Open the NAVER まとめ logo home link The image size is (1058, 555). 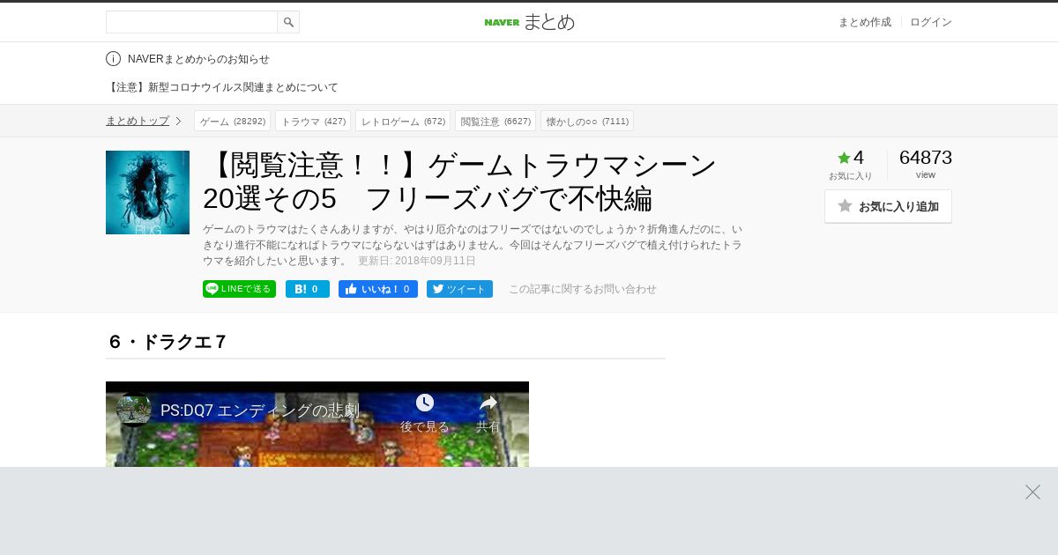(x=529, y=22)
